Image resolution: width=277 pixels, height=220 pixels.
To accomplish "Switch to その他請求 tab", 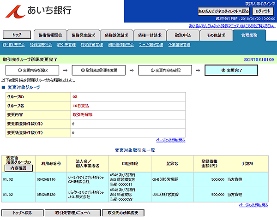I will click(216, 35).
